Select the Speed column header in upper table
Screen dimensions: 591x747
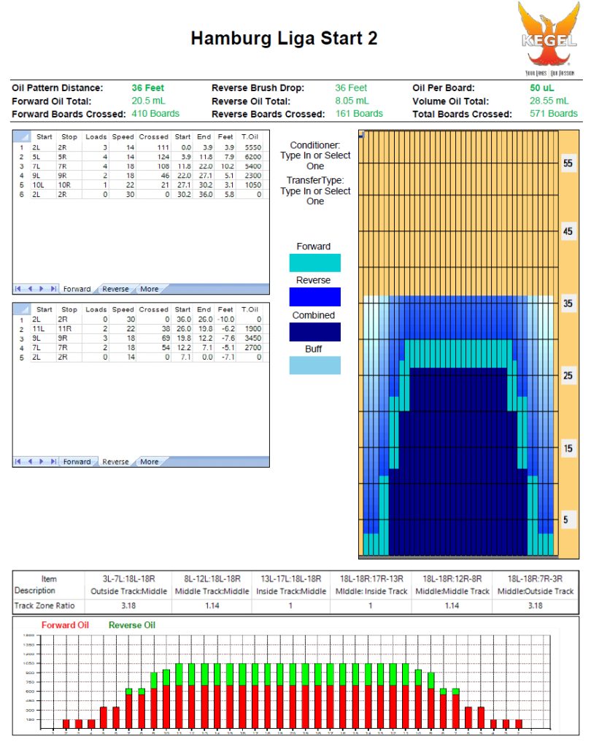(123, 136)
